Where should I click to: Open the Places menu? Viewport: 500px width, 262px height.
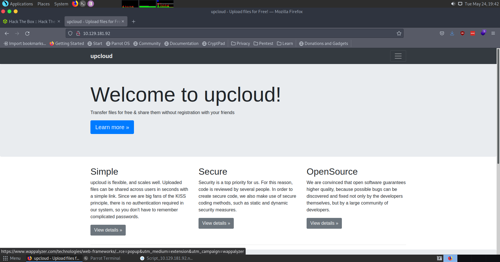(x=44, y=4)
